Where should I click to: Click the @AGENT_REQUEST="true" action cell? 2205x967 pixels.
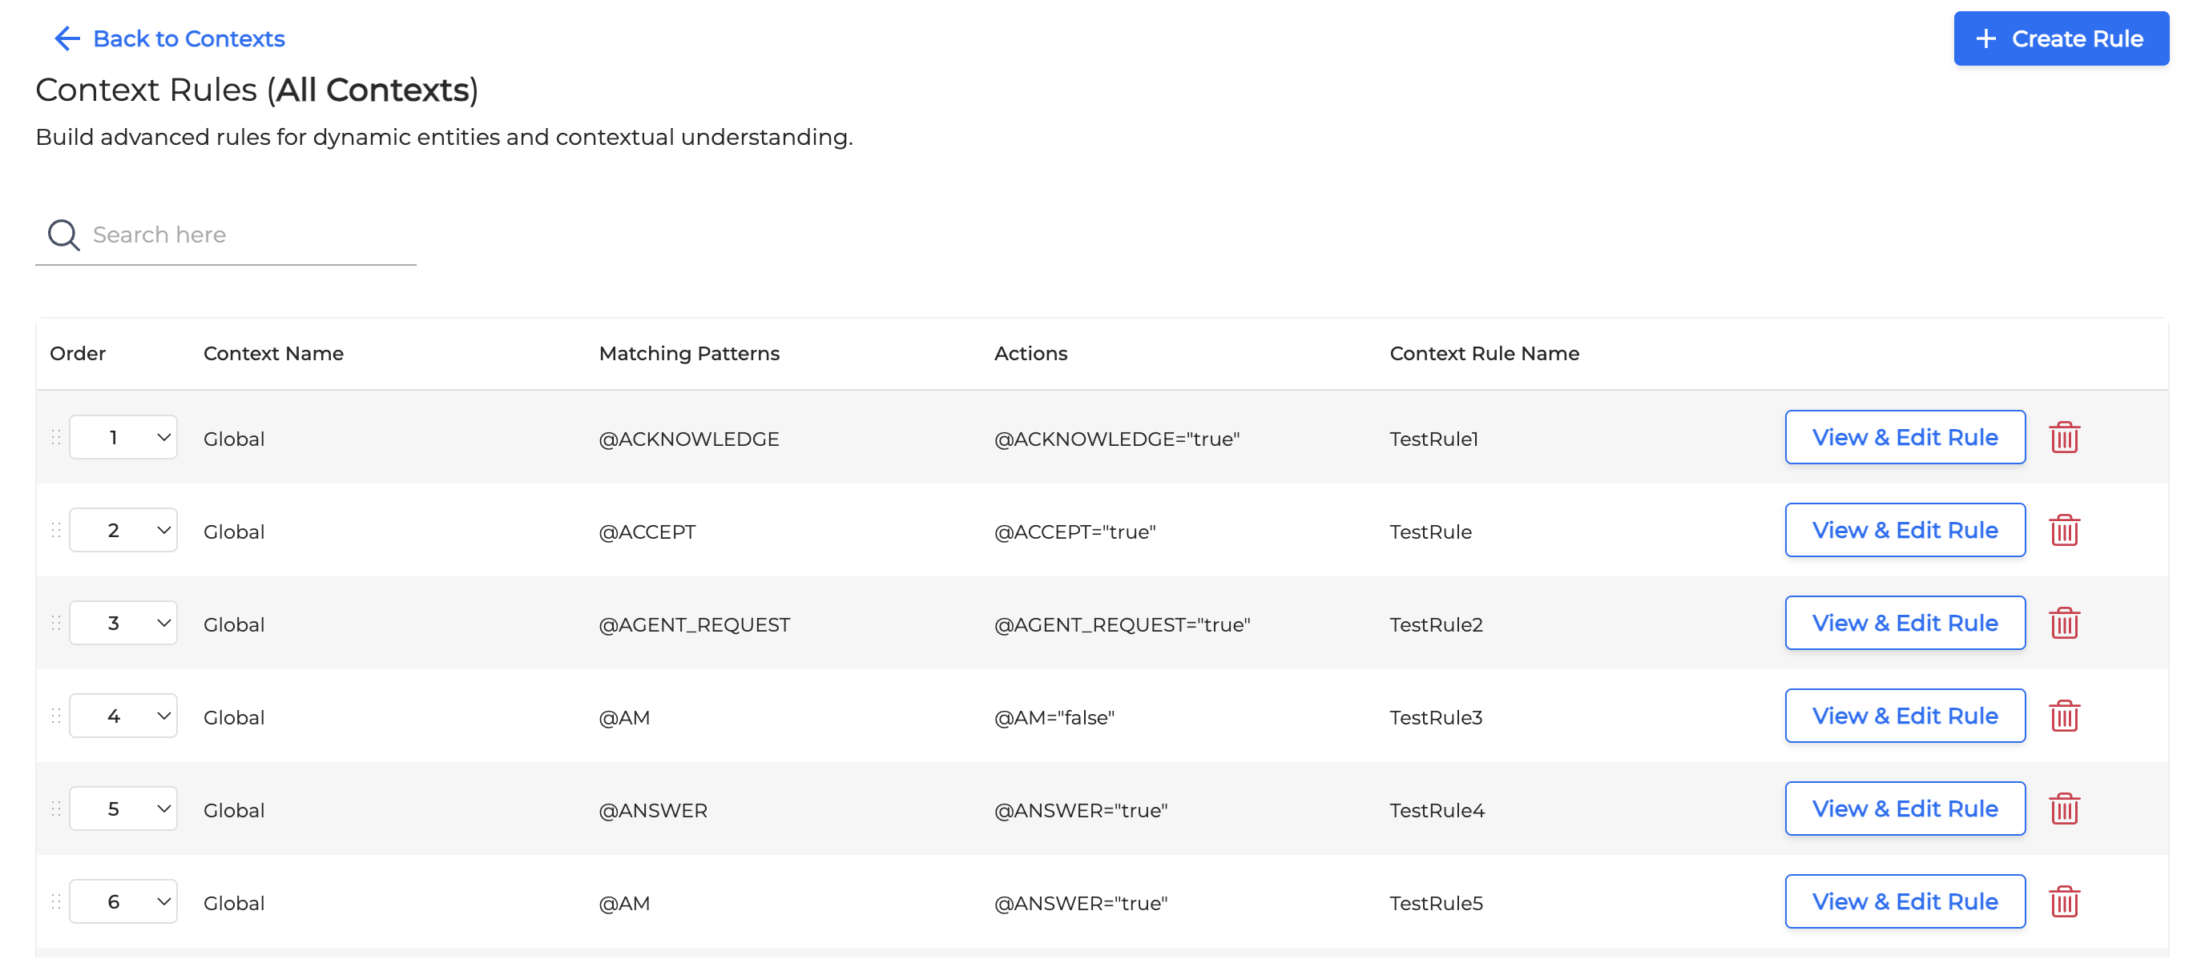pyautogui.click(x=1122, y=625)
